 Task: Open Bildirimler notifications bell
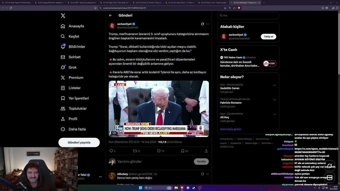click(x=73, y=47)
